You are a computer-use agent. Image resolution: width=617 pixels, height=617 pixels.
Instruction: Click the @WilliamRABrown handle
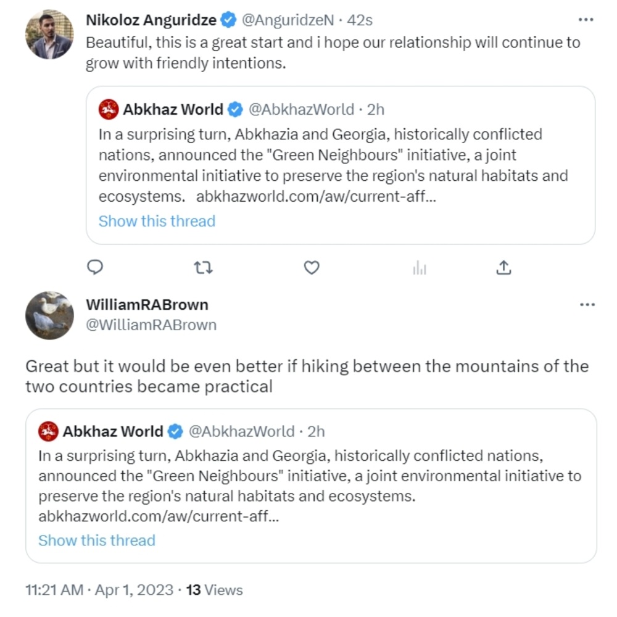tap(151, 325)
